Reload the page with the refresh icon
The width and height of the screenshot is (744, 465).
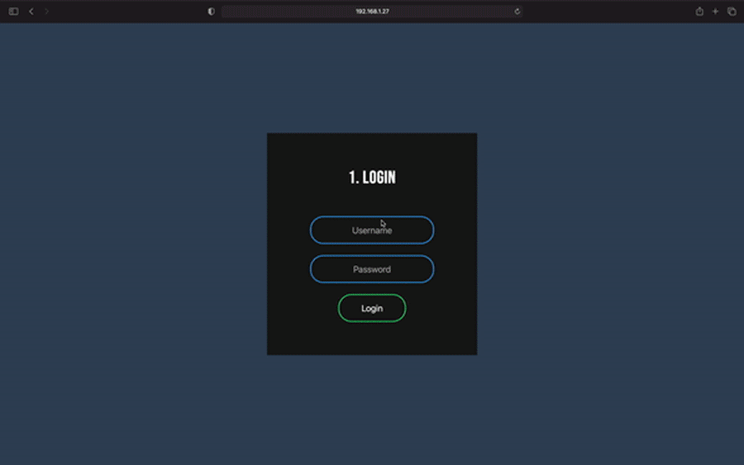click(517, 12)
